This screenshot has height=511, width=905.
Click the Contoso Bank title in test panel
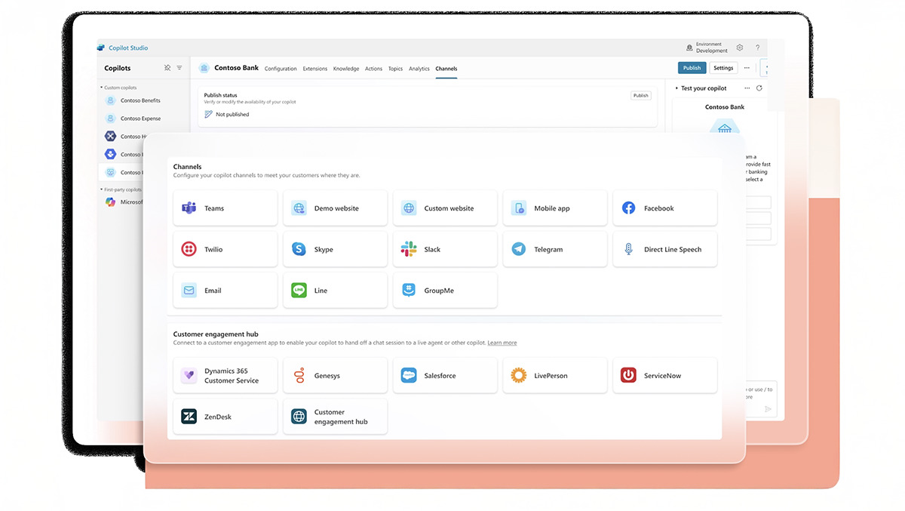[x=725, y=107]
